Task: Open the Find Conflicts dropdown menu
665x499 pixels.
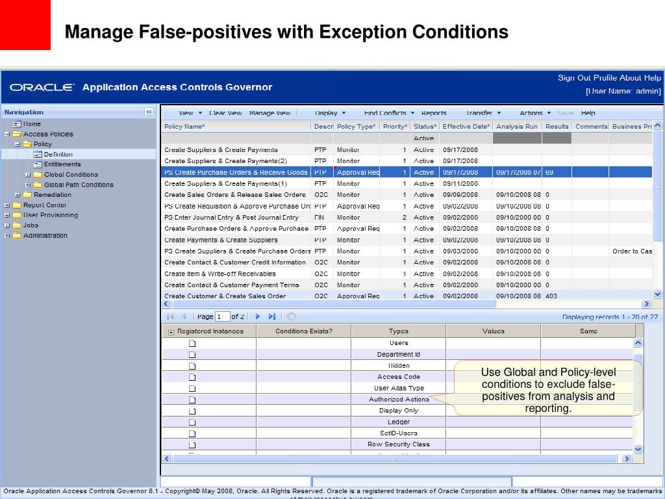Action: 389,113
